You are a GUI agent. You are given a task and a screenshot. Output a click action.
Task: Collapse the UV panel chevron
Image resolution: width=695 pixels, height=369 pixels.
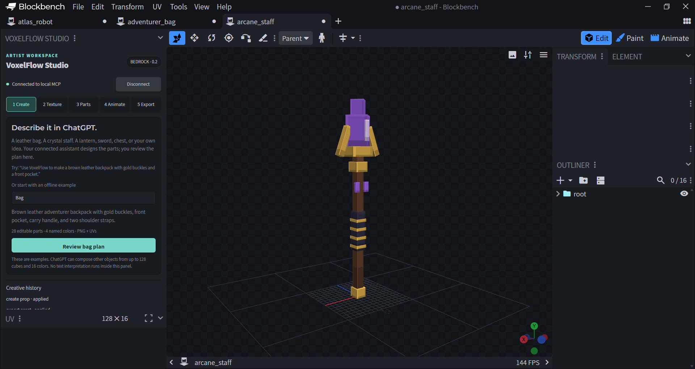160,318
